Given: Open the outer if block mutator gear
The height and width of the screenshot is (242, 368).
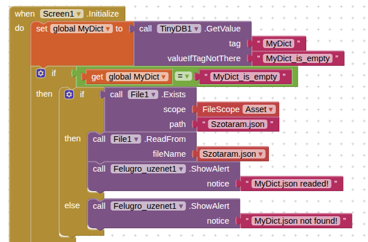Looking at the screenshot, I should point(41,73).
